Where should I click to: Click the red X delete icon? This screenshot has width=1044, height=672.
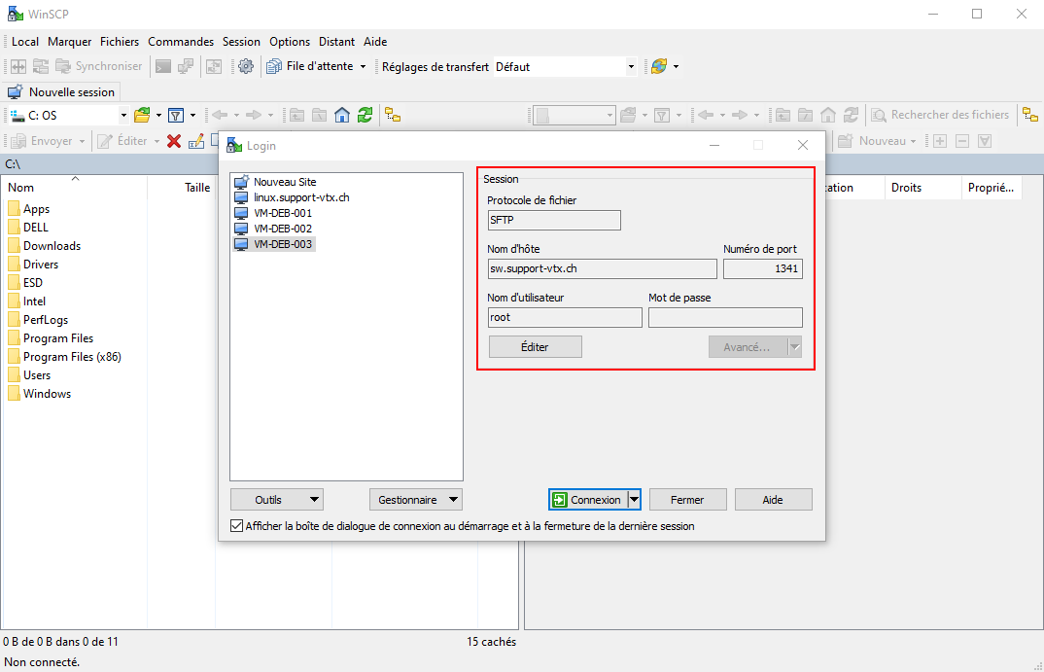(x=174, y=141)
